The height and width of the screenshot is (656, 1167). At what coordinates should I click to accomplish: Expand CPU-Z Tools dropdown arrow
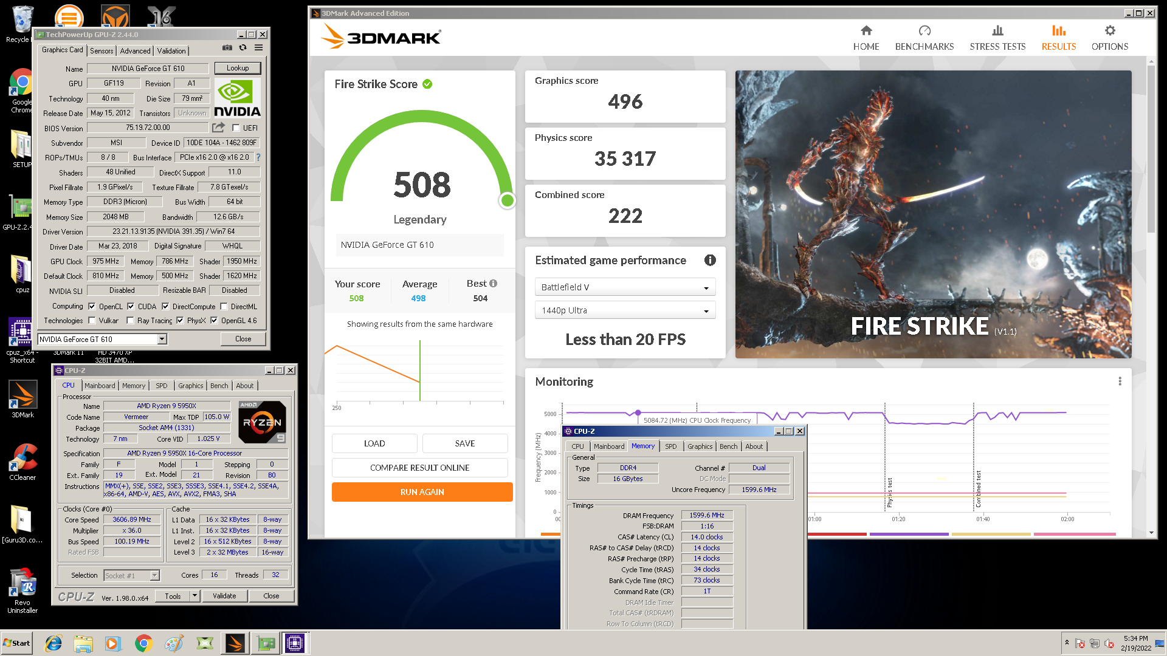(x=195, y=596)
